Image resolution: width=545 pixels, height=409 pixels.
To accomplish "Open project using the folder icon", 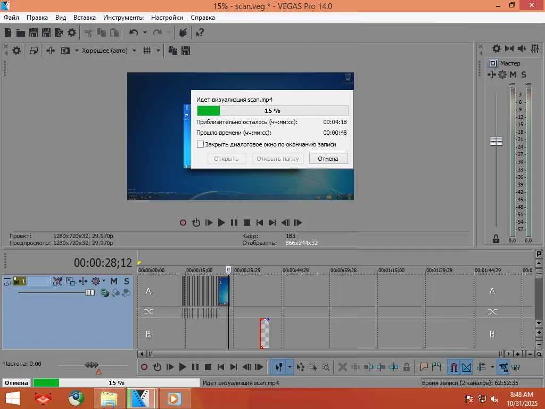I will pos(21,32).
